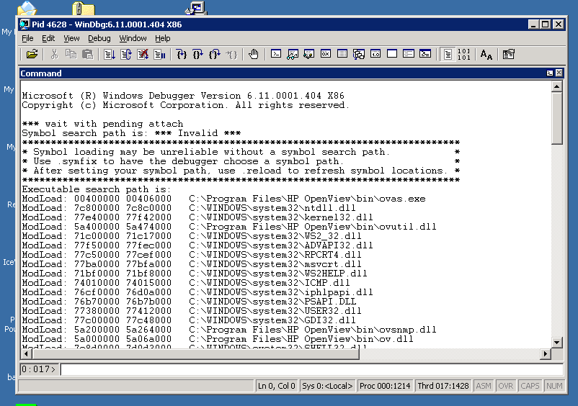Screen dimensions: 578x406
Task: Click the ovsnmp.dll ModLoad line
Action: click(229, 330)
